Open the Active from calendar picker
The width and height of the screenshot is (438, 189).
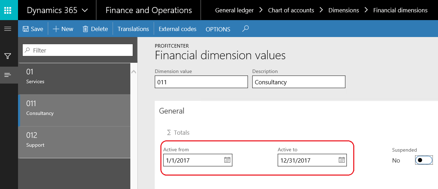click(227, 160)
